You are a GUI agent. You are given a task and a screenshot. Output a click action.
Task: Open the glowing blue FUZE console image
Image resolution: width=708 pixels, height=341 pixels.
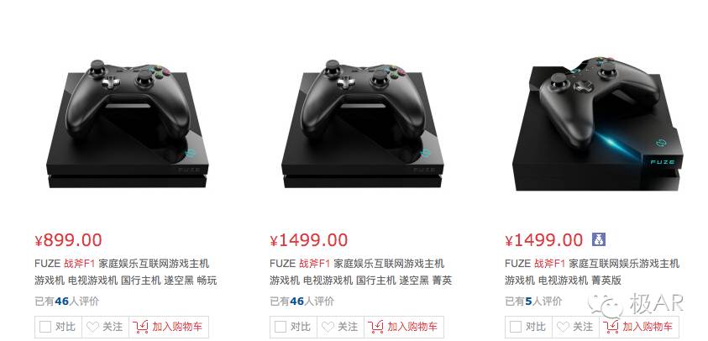point(597,123)
